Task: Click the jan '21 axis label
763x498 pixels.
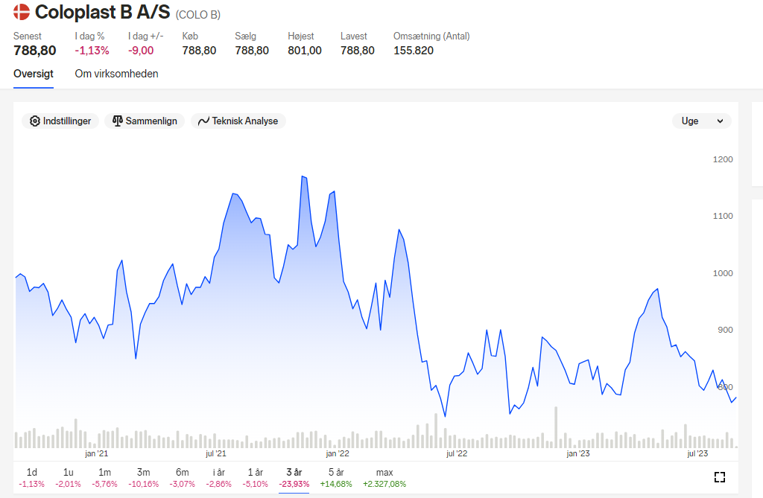Action: [96, 454]
